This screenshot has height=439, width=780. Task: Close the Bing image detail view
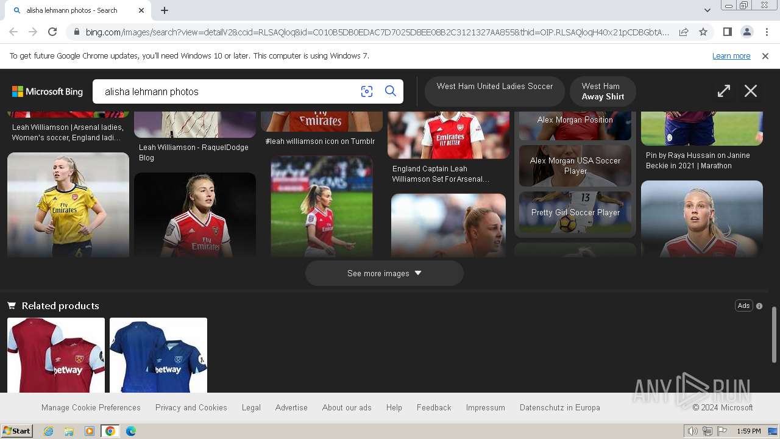[x=751, y=91]
